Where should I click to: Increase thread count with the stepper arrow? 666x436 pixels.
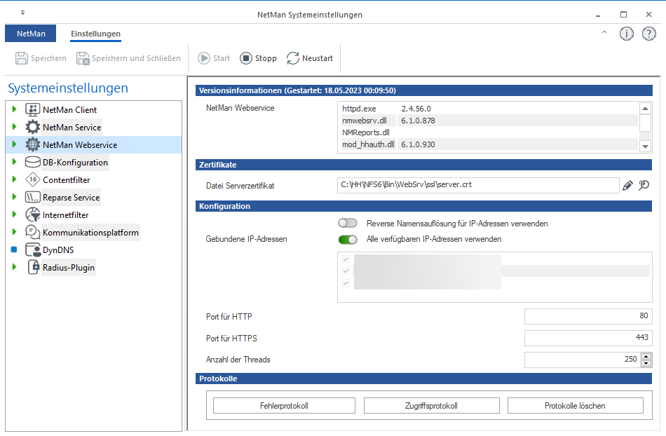coord(646,356)
